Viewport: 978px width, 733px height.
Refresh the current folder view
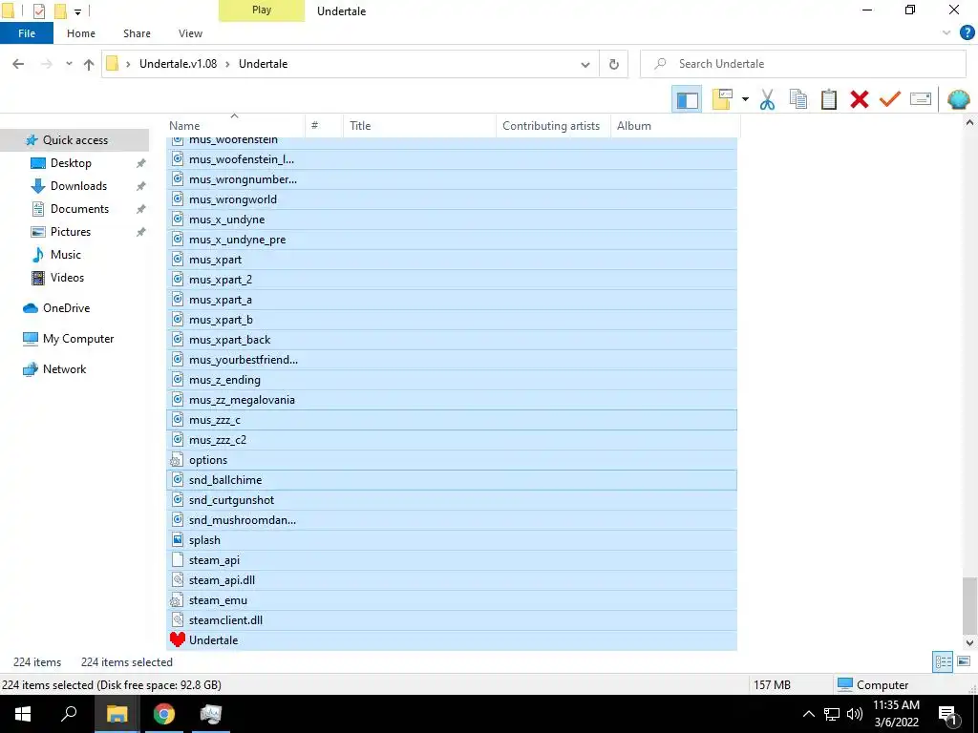point(614,64)
